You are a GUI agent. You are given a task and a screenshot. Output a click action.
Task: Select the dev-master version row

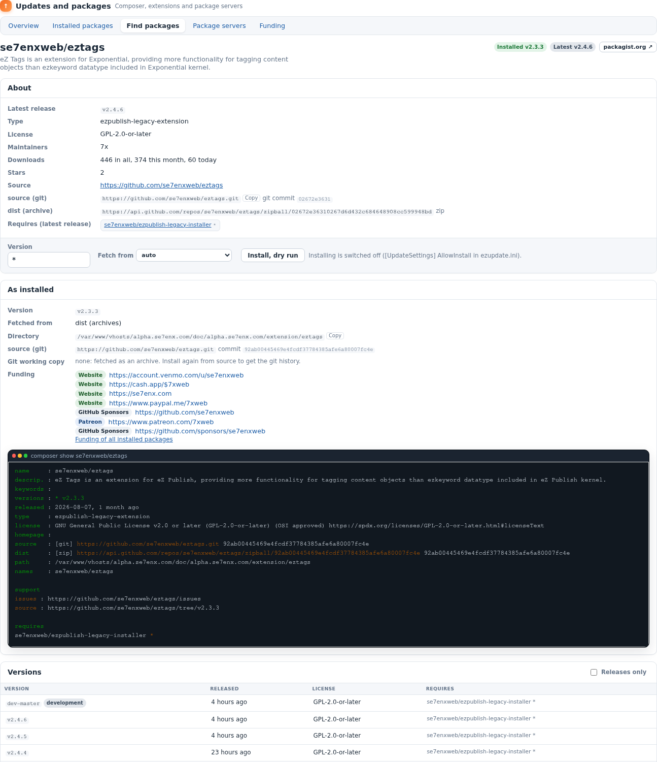point(328,703)
